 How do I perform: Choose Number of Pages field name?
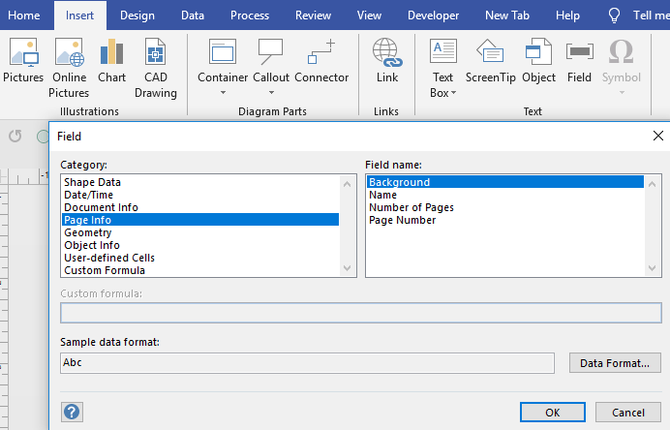[411, 207]
